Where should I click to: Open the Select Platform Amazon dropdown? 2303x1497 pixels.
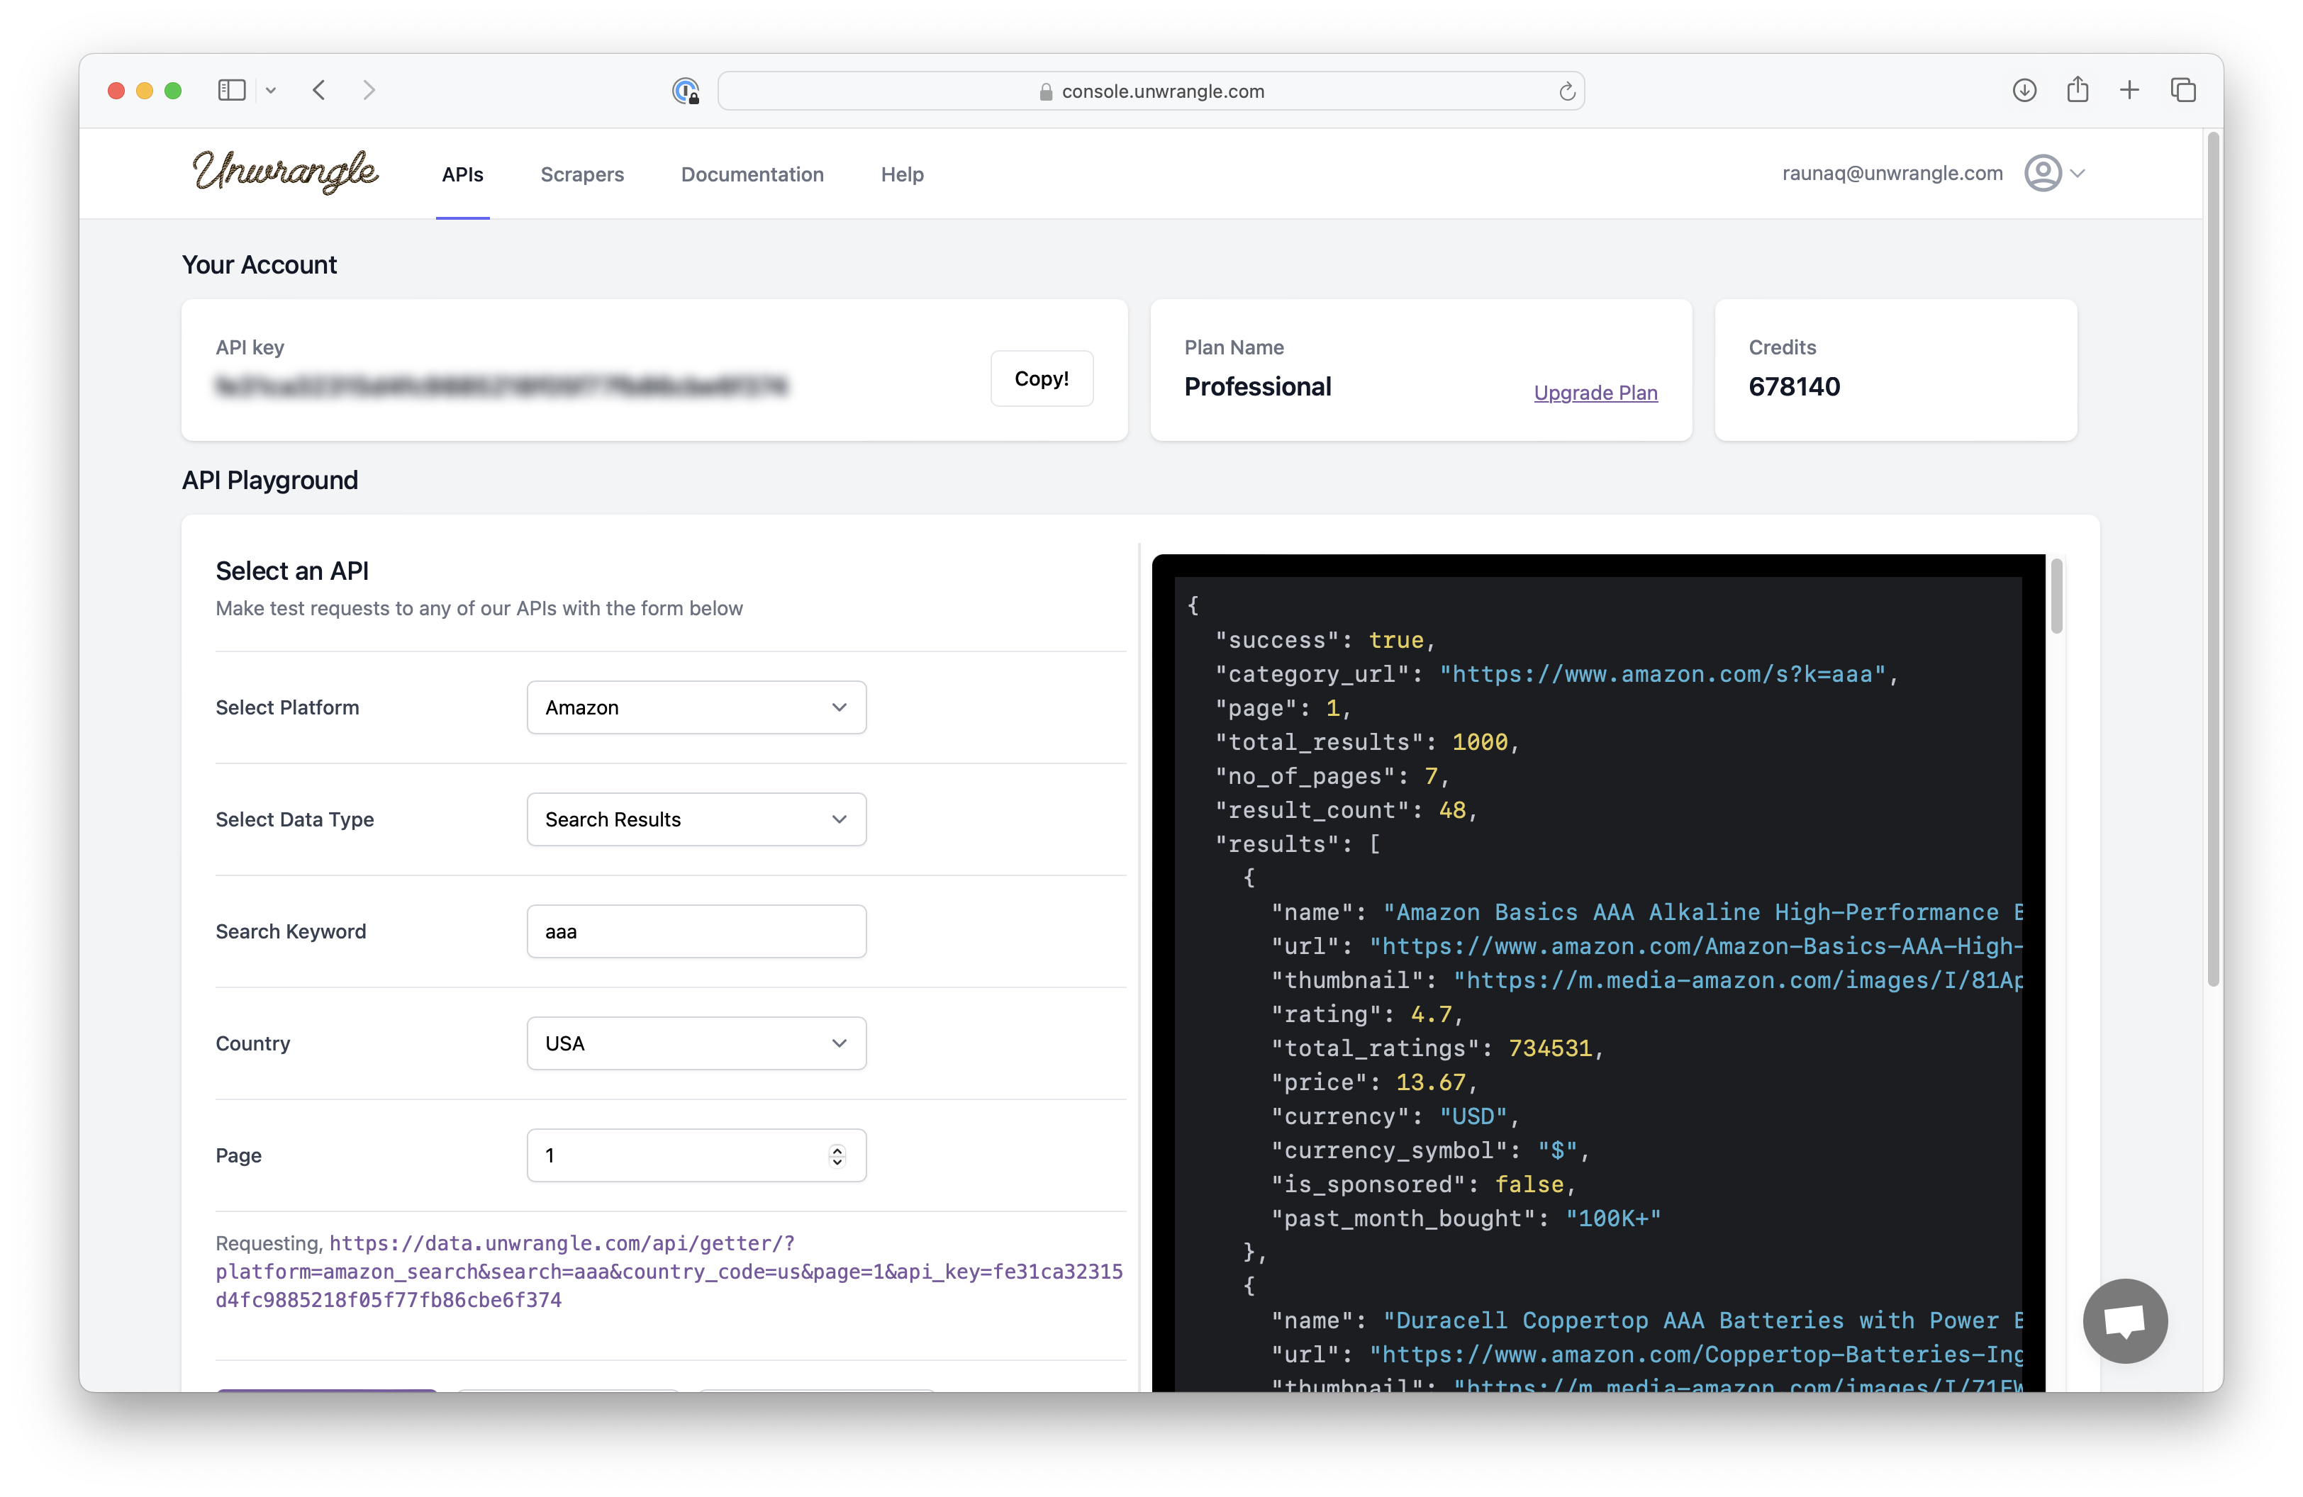(696, 707)
